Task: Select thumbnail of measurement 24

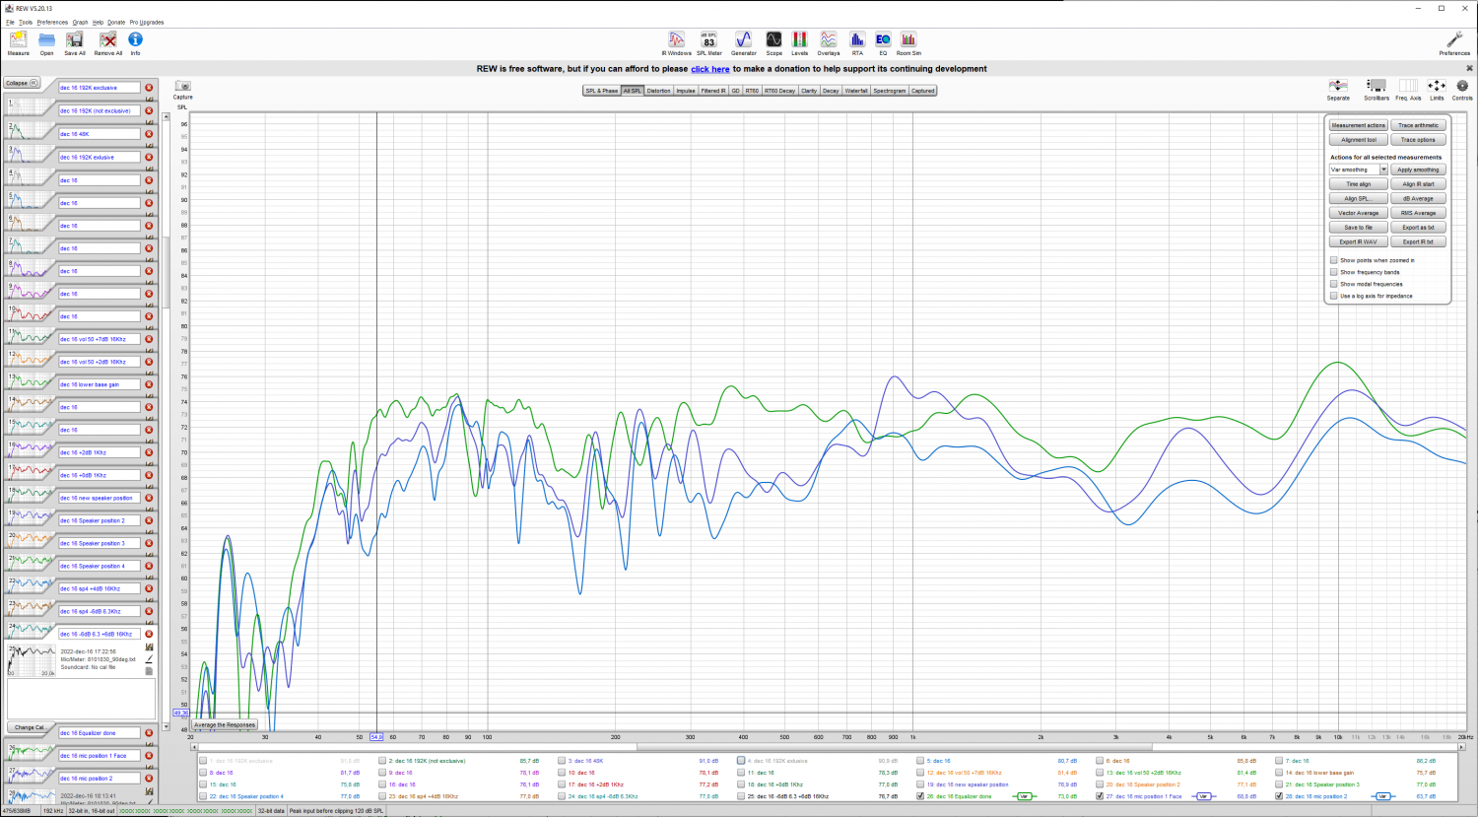Action: click(x=31, y=631)
